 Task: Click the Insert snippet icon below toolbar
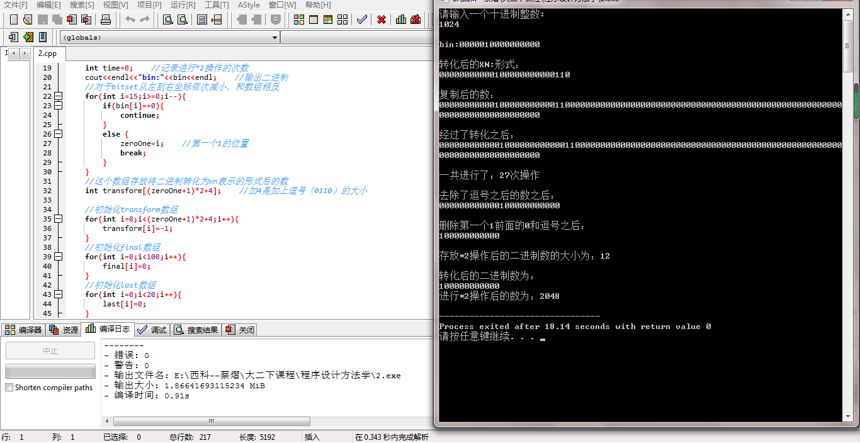click(13, 37)
